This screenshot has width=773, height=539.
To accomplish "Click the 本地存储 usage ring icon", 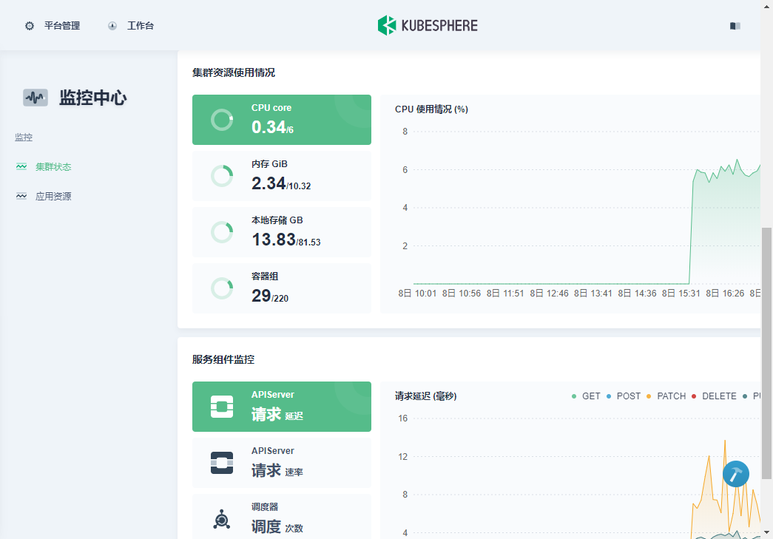I will 222,232.
